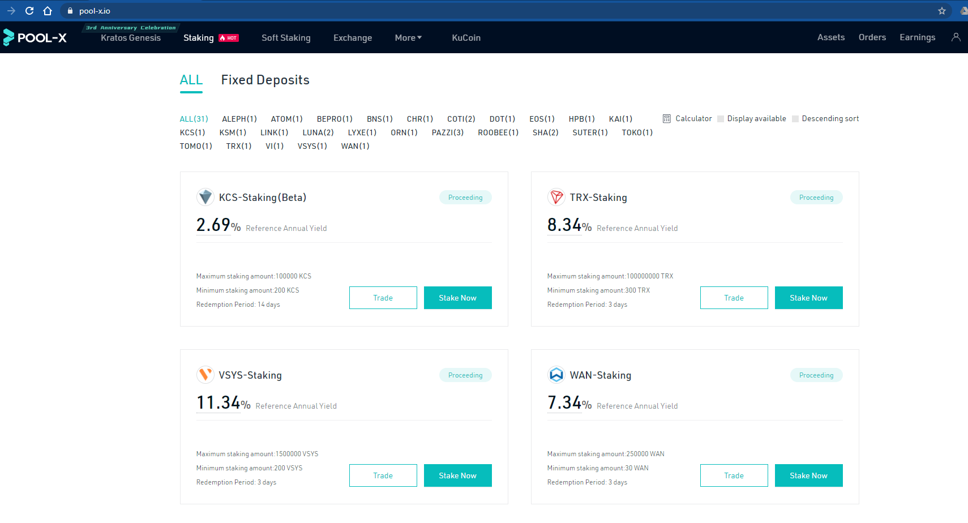View the Orders page
The image size is (968, 523).
coord(872,37)
